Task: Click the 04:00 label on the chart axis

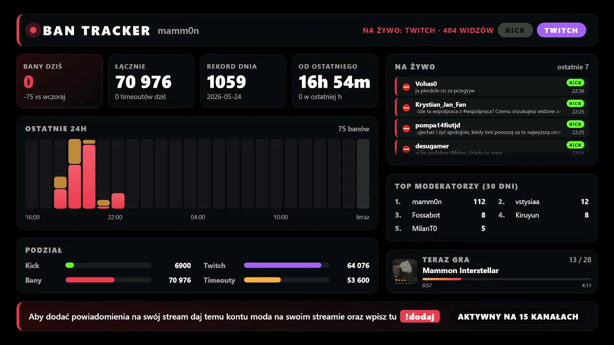Action: (198, 217)
